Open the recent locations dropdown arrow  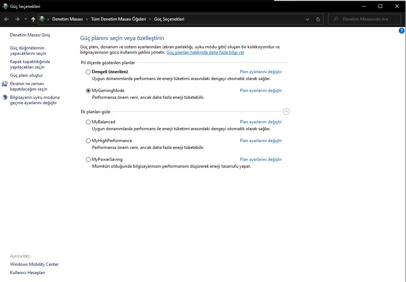pos(26,19)
